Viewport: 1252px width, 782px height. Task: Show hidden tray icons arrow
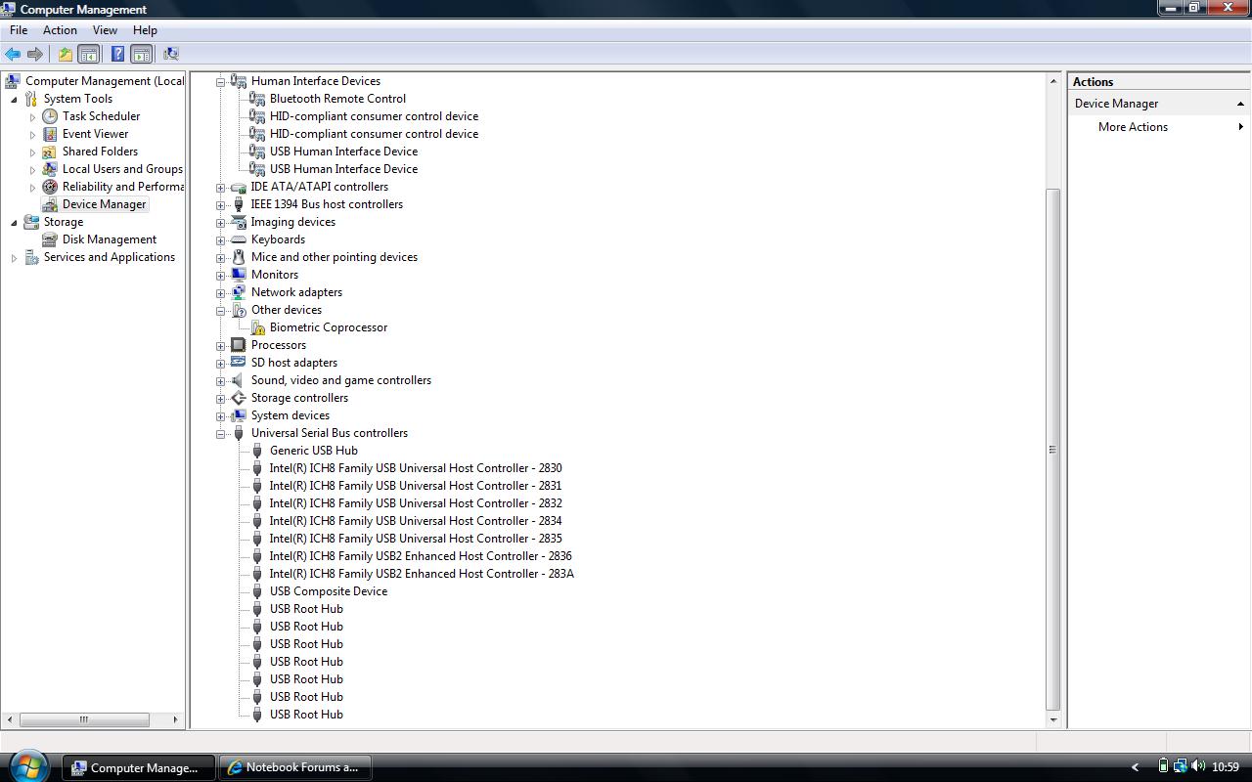point(1136,767)
